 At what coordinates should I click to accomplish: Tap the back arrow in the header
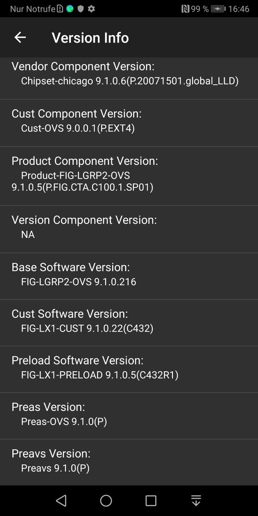coord(20,38)
